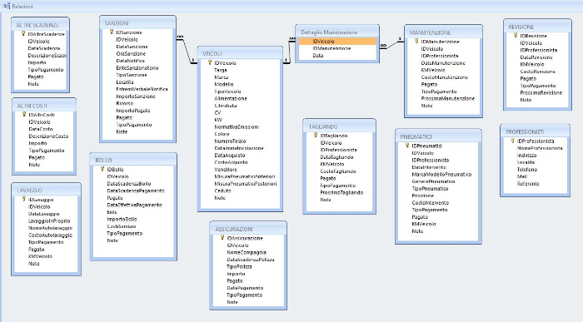Click the key icon next to IDLavaggio

point(24,200)
